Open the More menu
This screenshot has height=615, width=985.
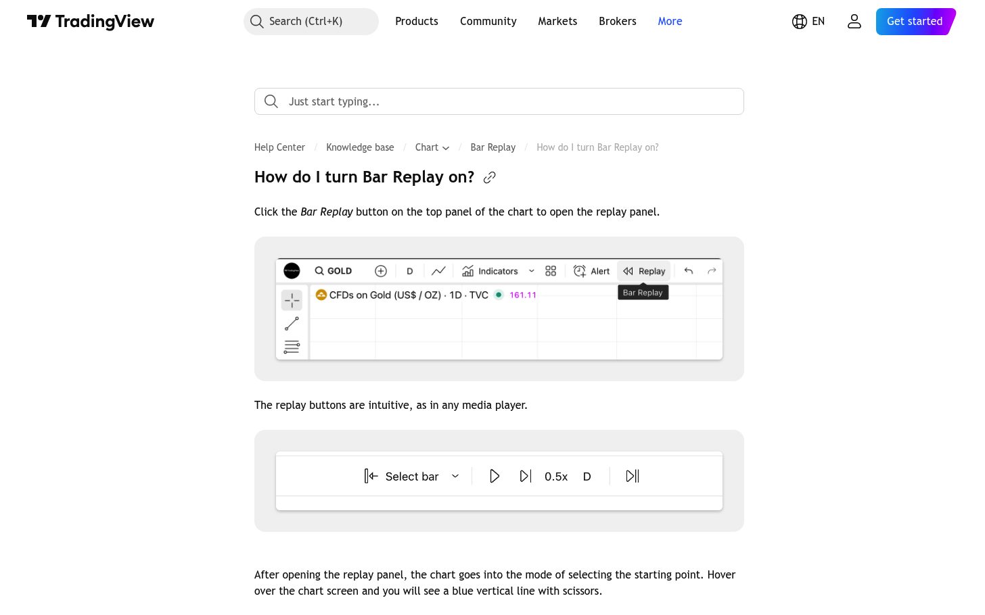670,22
